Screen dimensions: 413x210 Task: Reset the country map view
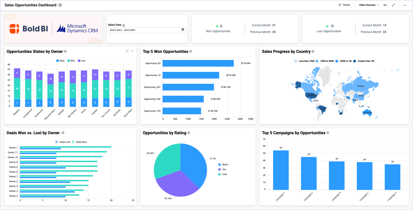point(398,70)
